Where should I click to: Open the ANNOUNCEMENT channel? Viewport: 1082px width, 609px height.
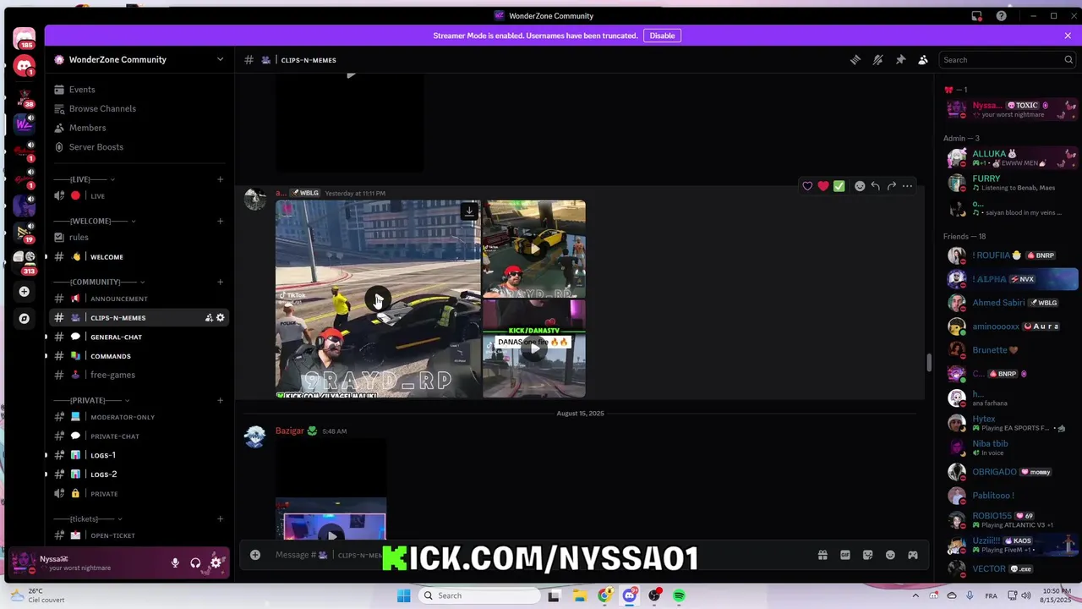point(139,299)
